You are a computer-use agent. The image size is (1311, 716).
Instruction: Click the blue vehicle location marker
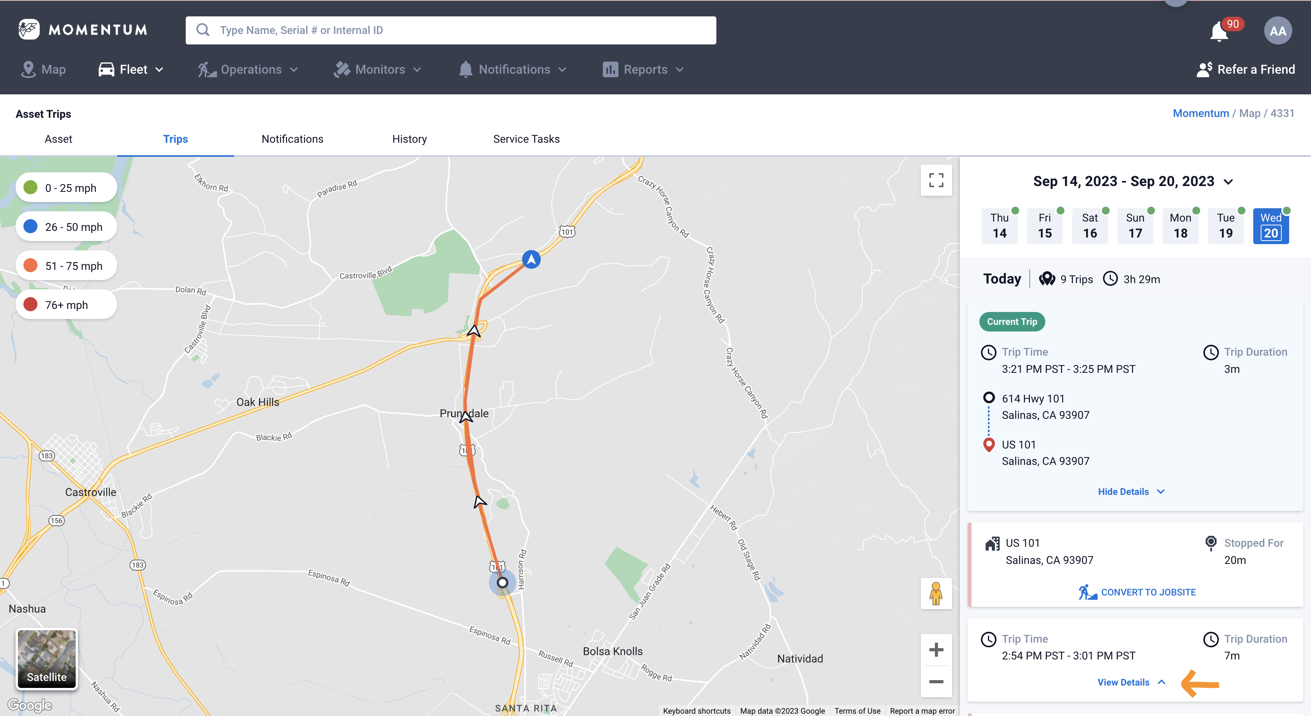pos(531,259)
